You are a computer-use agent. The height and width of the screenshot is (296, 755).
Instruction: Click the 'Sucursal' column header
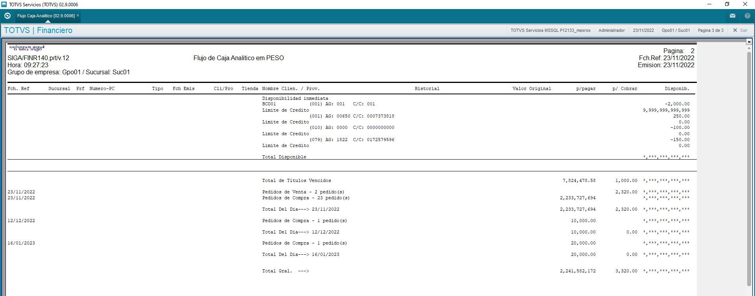point(59,88)
